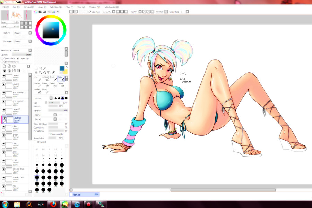Screen dimensions: 312x208
Task: Open the Canvas menu
Action: tap(29, 7)
